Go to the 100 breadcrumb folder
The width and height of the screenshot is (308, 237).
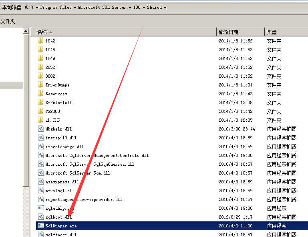tap(137, 8)
